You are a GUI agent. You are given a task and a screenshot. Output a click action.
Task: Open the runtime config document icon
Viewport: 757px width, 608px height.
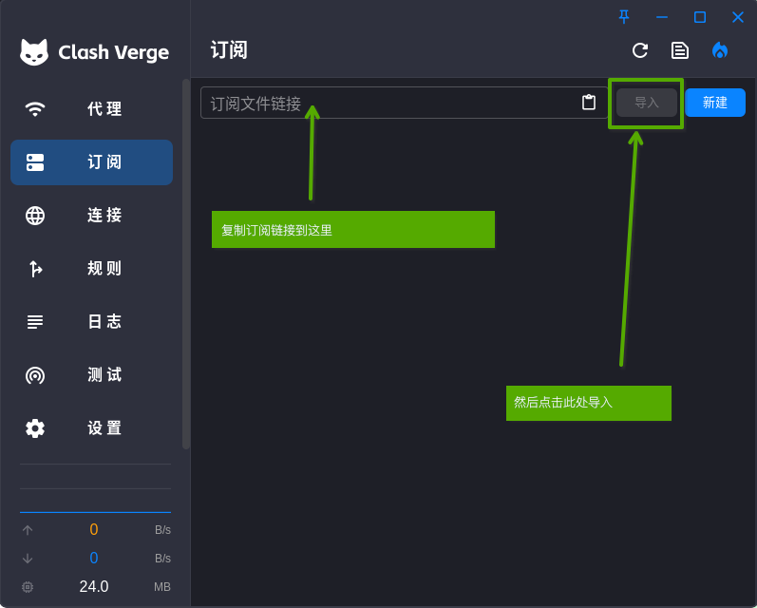pyautogui.click(x=680, y=50)
